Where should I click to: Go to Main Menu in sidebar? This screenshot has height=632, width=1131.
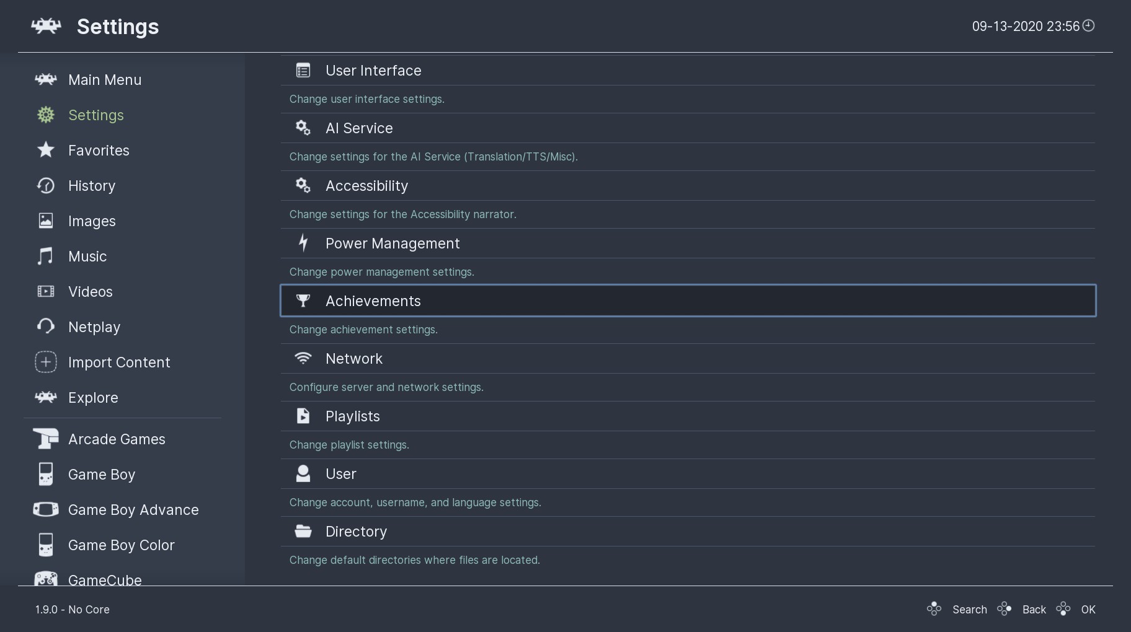[105, 80]
